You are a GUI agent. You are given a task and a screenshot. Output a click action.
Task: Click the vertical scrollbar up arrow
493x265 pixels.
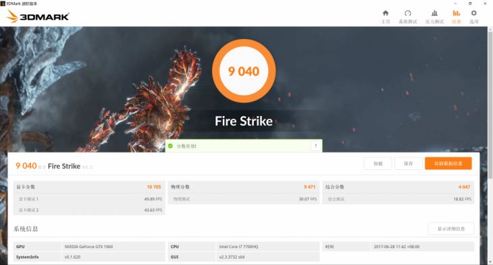(x=490, y=30)
